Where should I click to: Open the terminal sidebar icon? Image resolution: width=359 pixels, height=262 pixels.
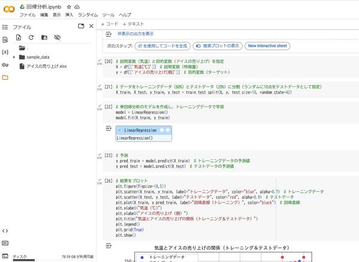click(5, 256)
